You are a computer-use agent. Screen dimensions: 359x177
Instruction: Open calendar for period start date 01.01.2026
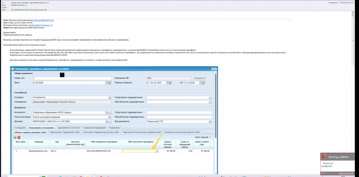tap(167, 82)
